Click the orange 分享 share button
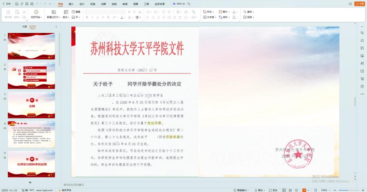367x192 pixels. (x=359, y=4)
